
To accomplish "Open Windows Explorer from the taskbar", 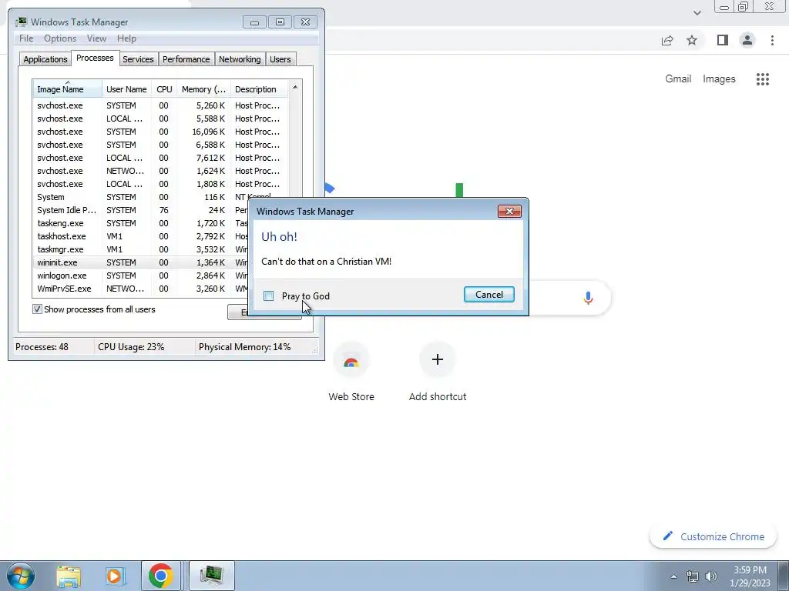I will click(x=69, y=576).
